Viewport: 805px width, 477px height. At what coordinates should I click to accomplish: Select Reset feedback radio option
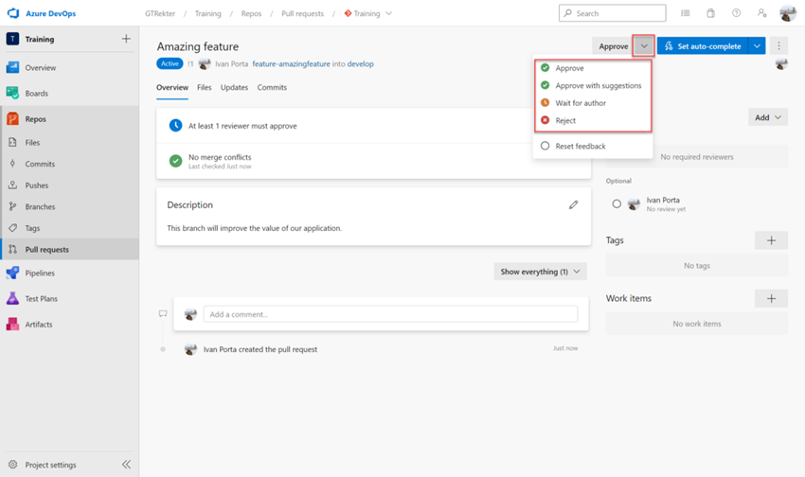click(545, 146)
